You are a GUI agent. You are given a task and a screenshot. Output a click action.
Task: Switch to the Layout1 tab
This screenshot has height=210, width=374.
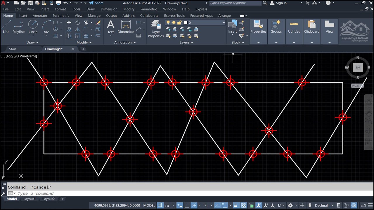click(x=30, y=199)
